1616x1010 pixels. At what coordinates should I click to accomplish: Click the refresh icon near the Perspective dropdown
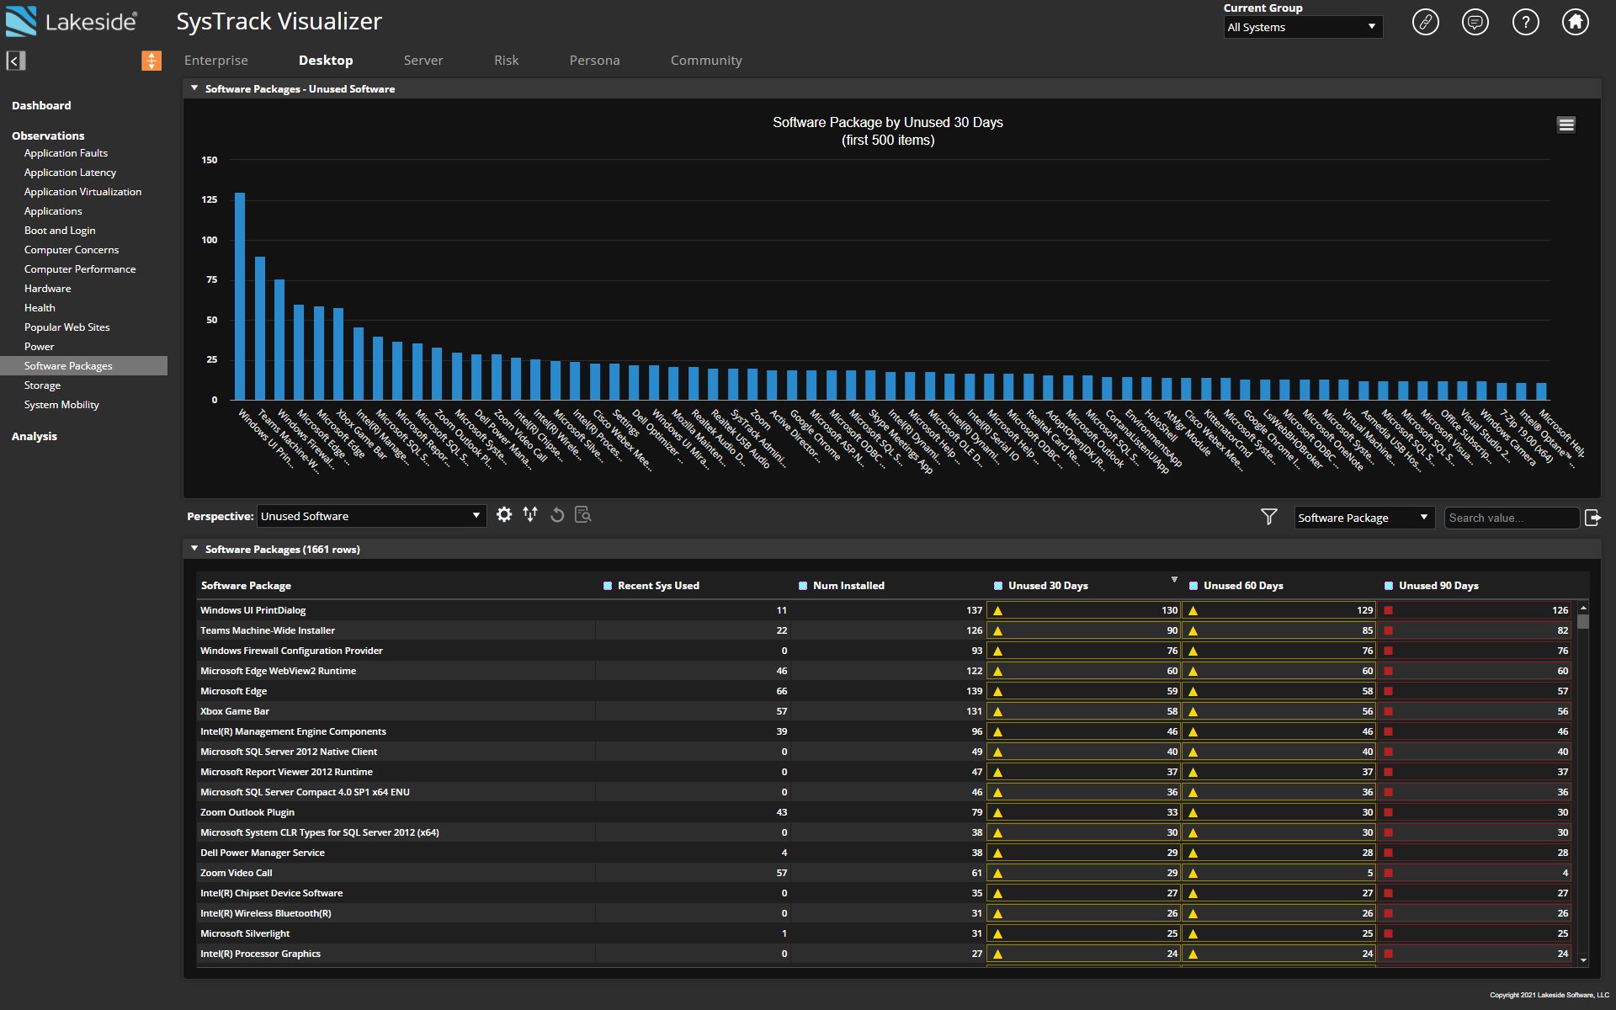(x=556, y=514)
